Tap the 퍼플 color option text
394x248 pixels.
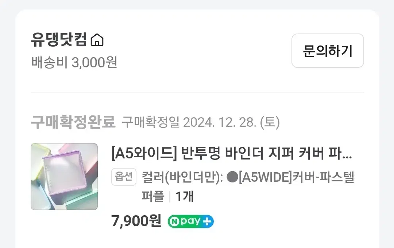[153, 196]
